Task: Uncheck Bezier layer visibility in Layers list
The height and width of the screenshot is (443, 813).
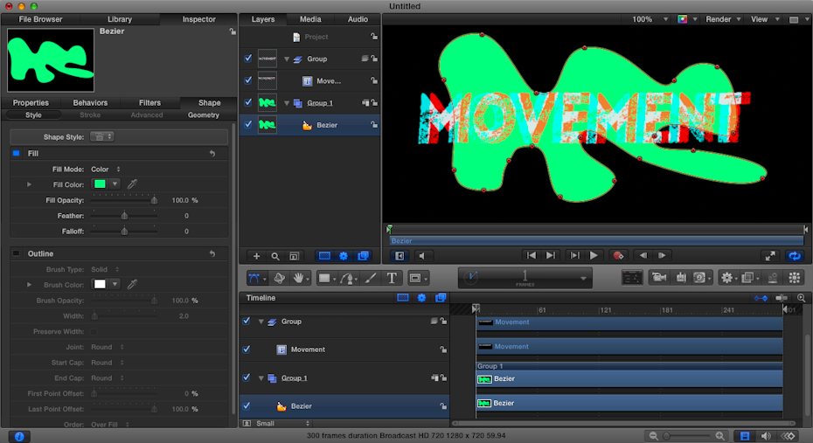Action: pos(248,125)
